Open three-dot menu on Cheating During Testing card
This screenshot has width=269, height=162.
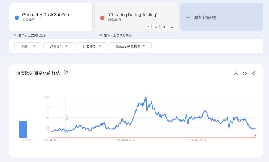click(172, 17)
